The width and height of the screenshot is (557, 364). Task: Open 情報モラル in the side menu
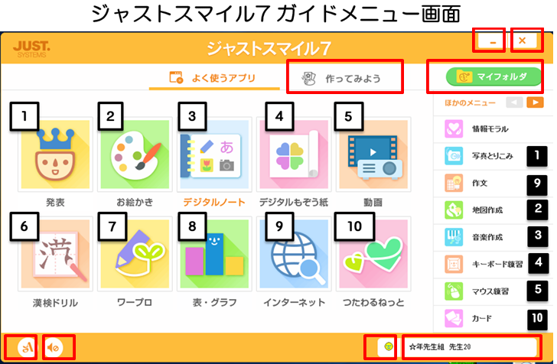[x=493, y=128]
